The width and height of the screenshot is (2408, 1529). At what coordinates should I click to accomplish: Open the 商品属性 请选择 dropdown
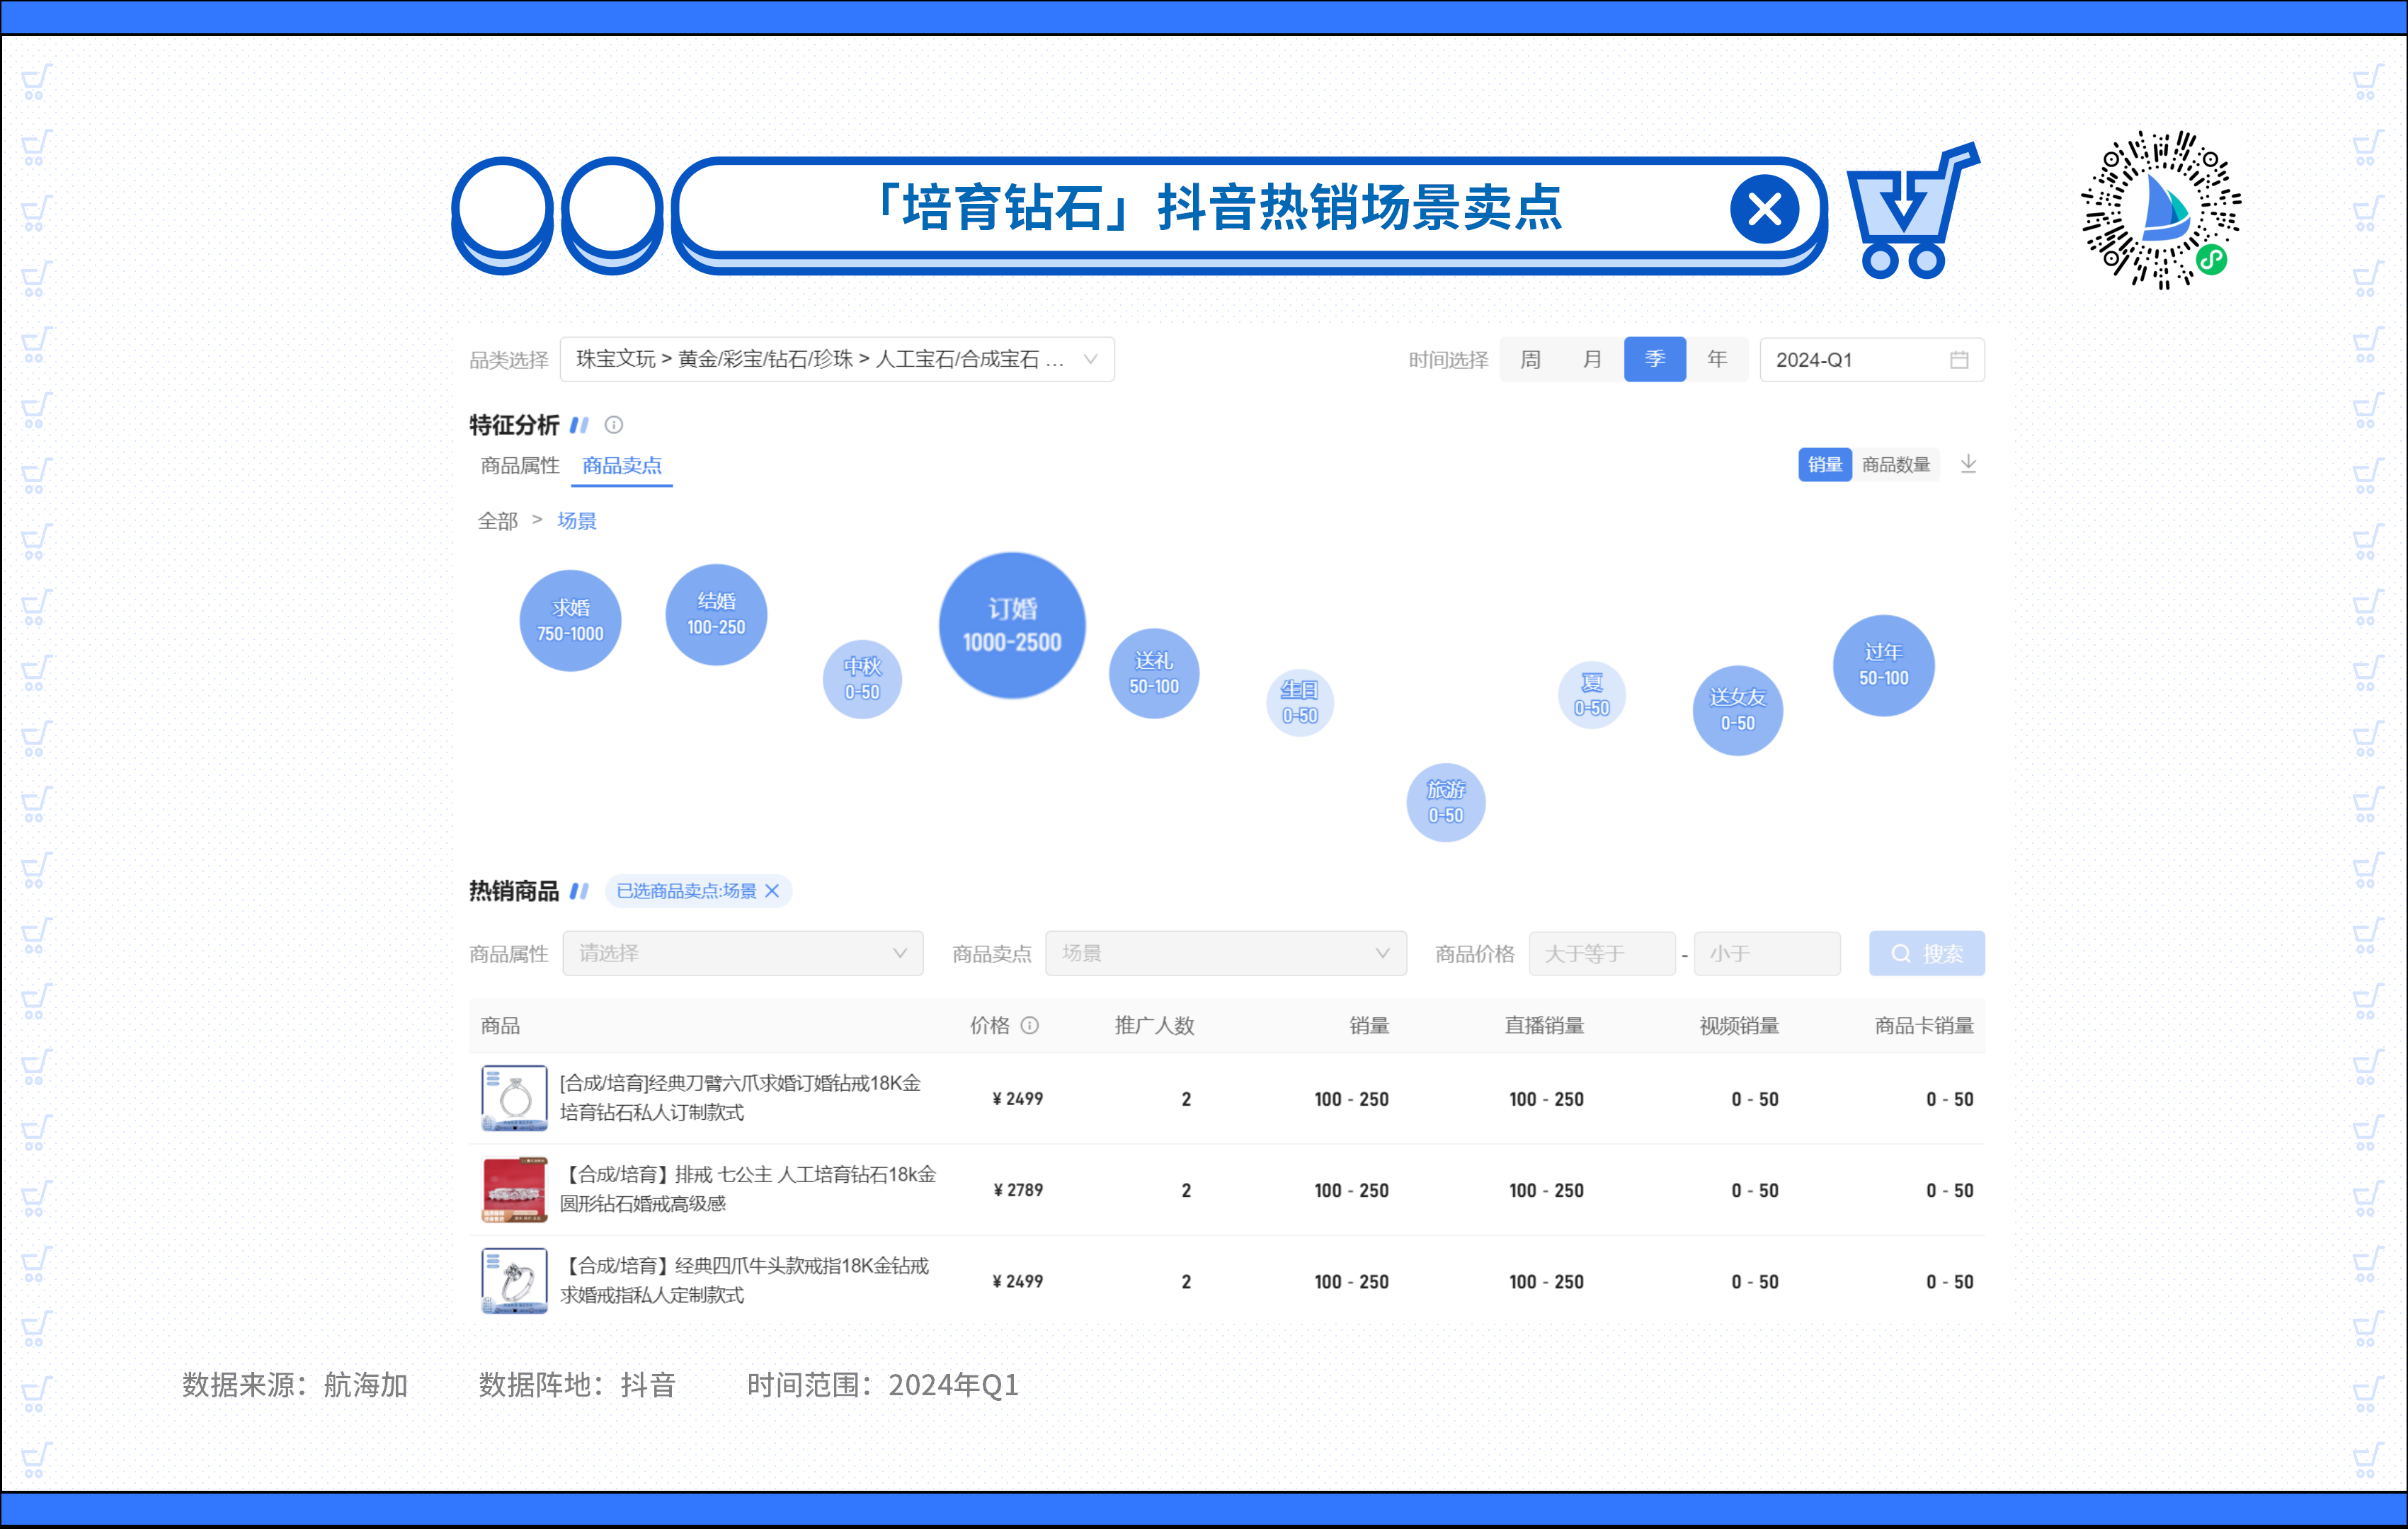point(742,953)
